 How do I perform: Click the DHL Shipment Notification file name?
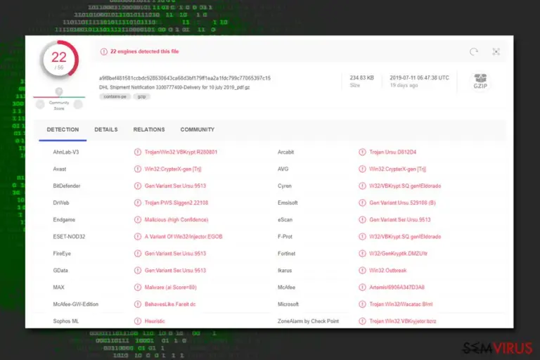[174, 87]
